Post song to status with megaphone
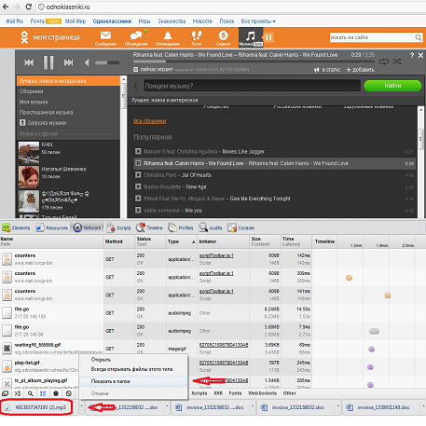This screenshot has width=426, height=426. (327, 70)
